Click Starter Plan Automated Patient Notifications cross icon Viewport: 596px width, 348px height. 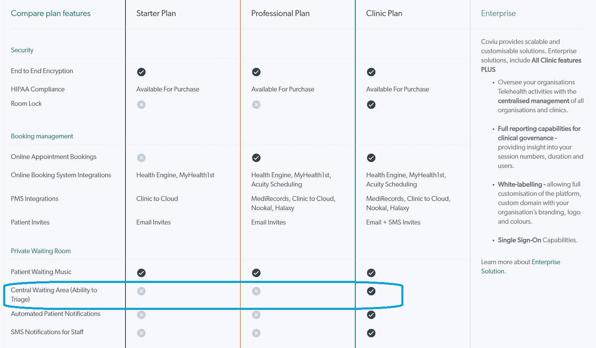point(141,315)
